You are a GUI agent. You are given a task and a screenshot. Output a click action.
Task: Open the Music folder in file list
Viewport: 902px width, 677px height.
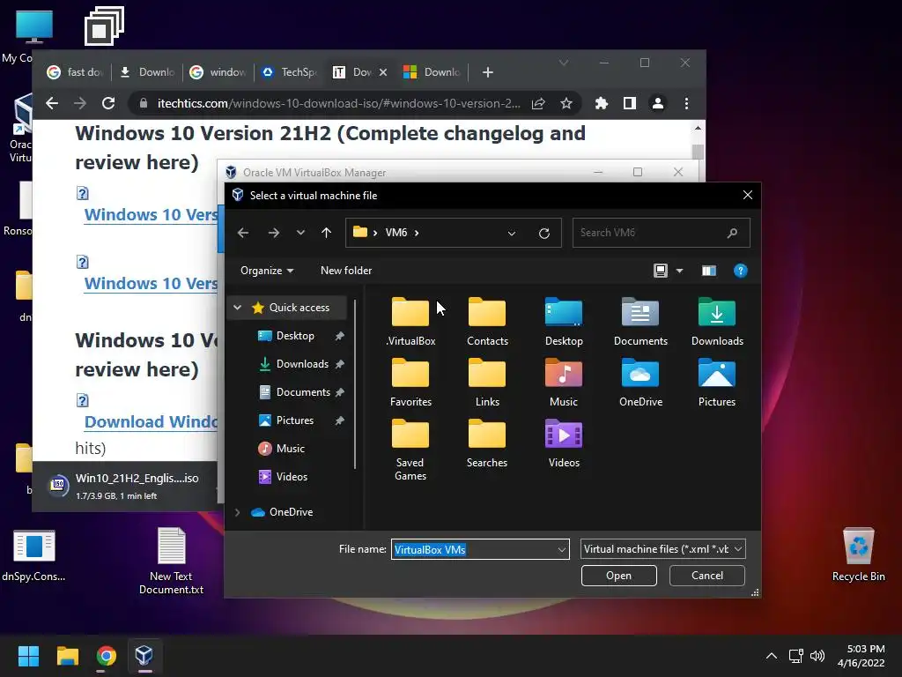[564, 383]
